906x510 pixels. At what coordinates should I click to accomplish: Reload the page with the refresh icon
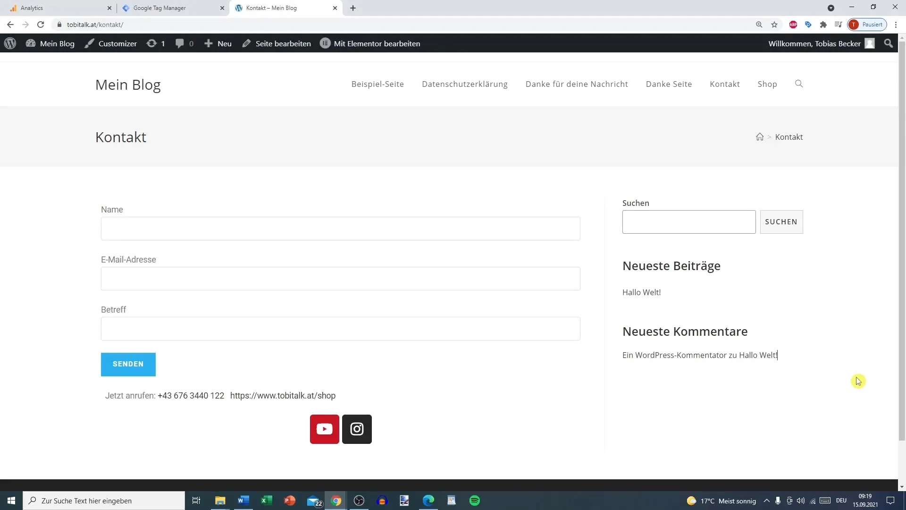[41, 25]
